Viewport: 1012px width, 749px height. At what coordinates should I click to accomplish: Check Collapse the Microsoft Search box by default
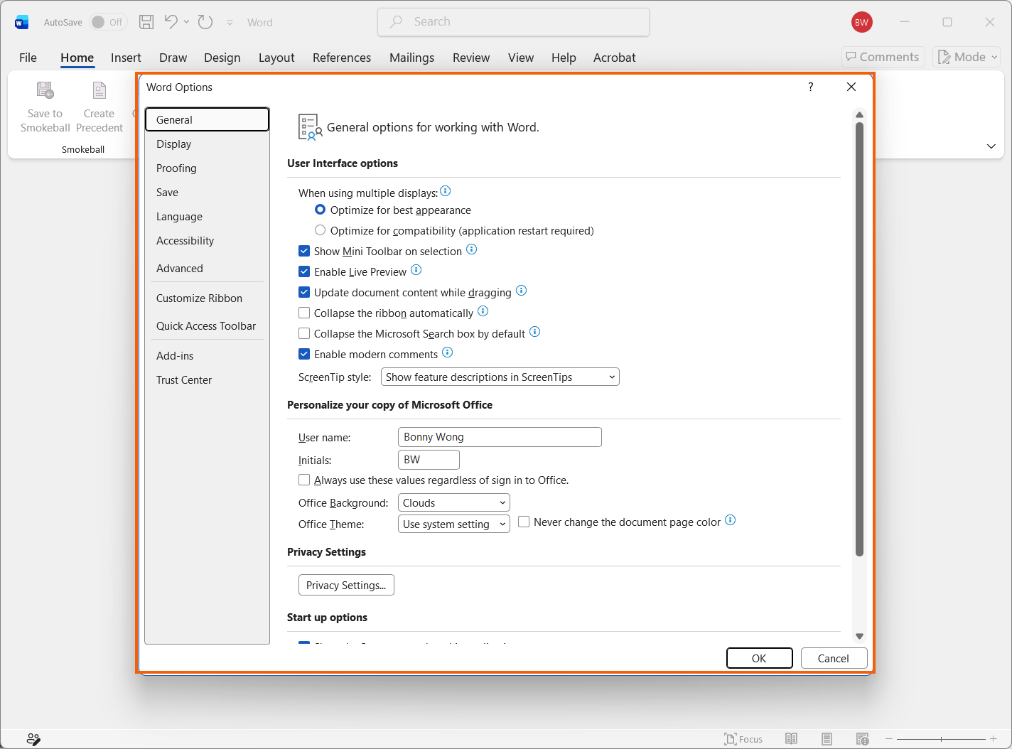304,333
